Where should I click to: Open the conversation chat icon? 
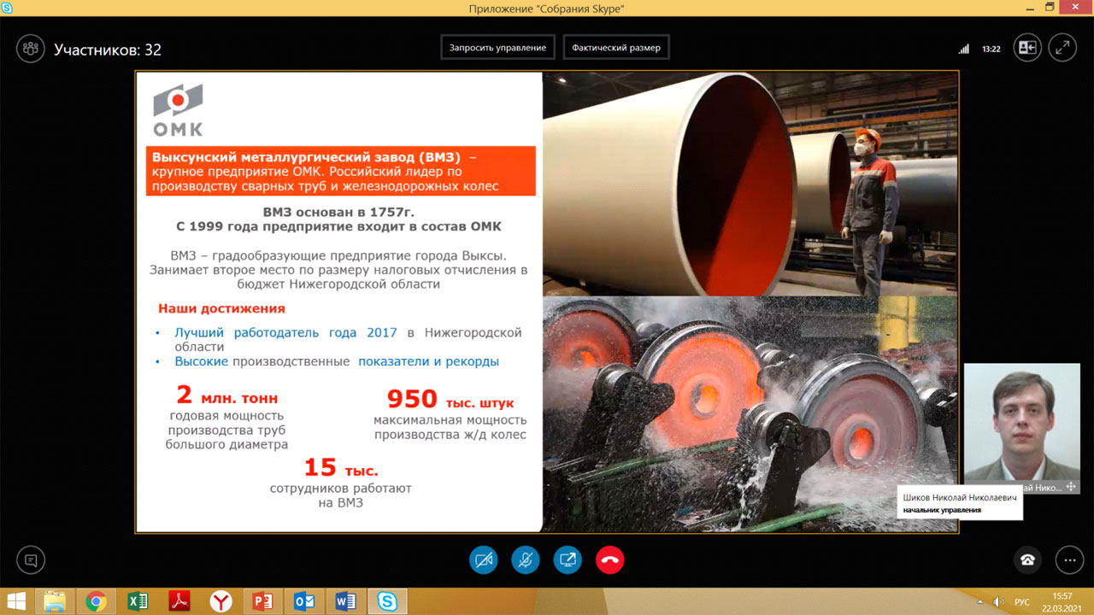(x=31, y=560)
